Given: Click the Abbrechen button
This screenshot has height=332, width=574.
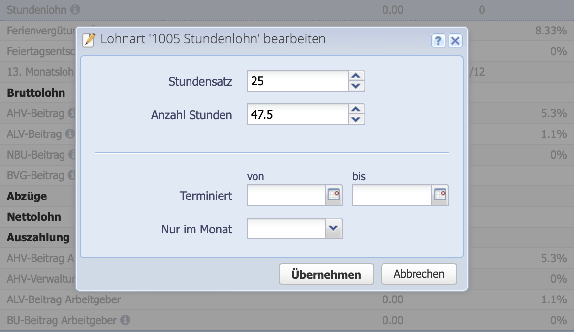Looking at the screenshot, I should click(x=419, y=274).
